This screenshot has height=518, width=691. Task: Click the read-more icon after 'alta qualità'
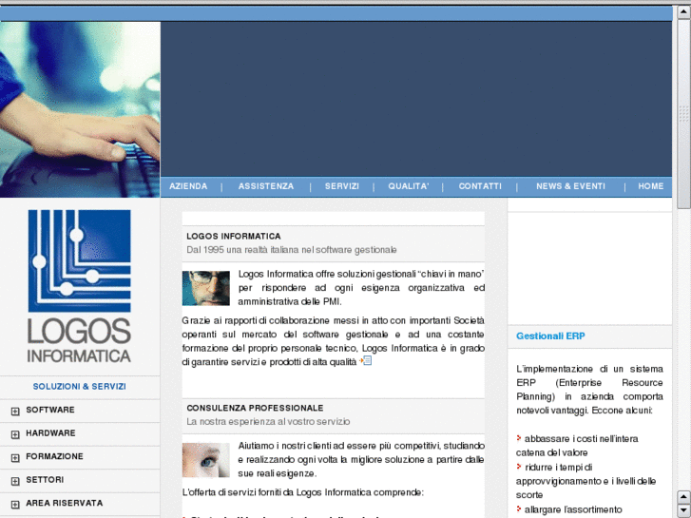click(x=366, y=360)
